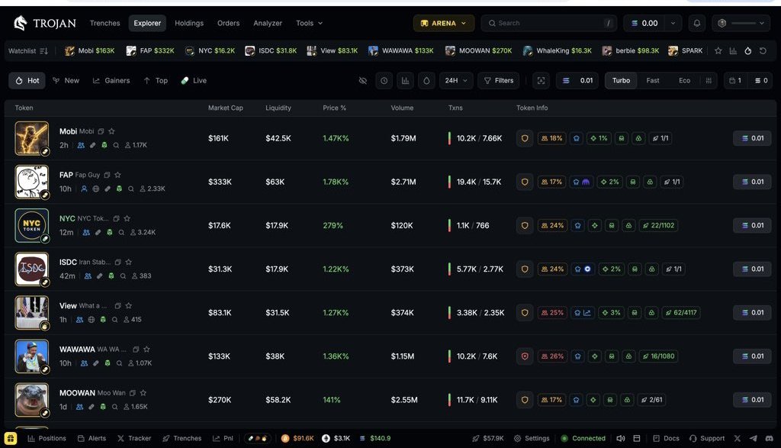This screenshot has width=781, height=448.
Task: Open the Holdings page from the top menu
Action: (188, 23)
